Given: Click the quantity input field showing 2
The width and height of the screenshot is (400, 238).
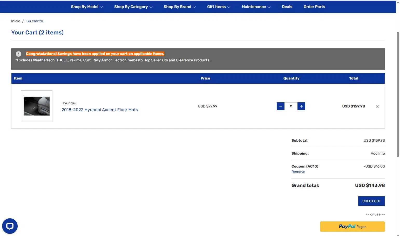Looking at the screenshot, I should tap(291, 106).
